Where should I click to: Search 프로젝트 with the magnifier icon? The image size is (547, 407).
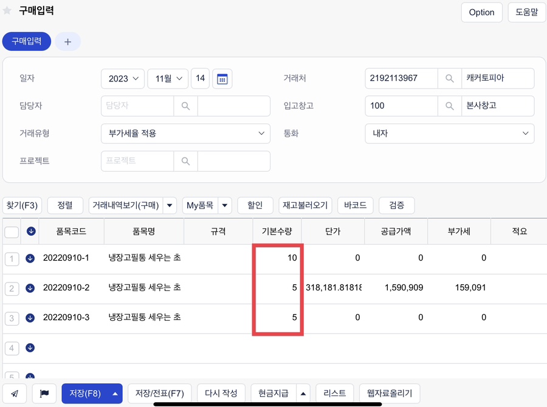[185, 161]
